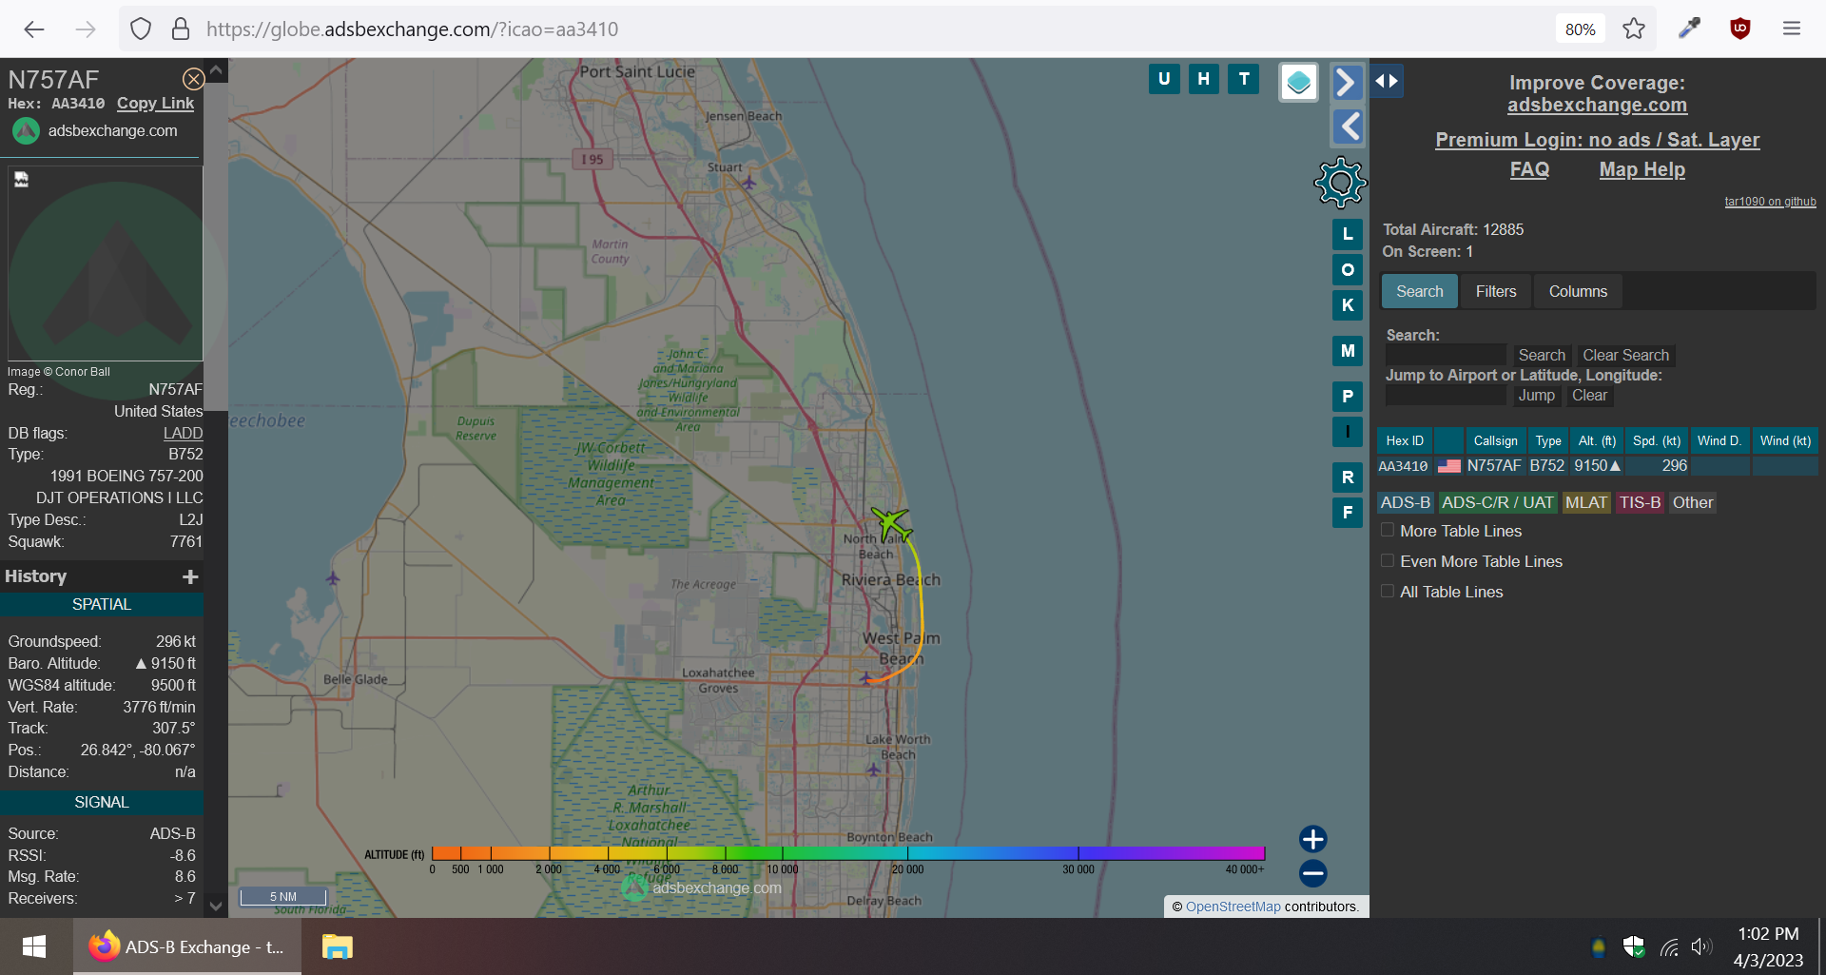The height and width of the screenshot is (975, 1826).
Task: Open the LADD database flag link
Action: tap(183, 433)
